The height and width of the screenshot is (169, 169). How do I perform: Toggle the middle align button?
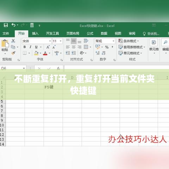click(x=74, y=41)
